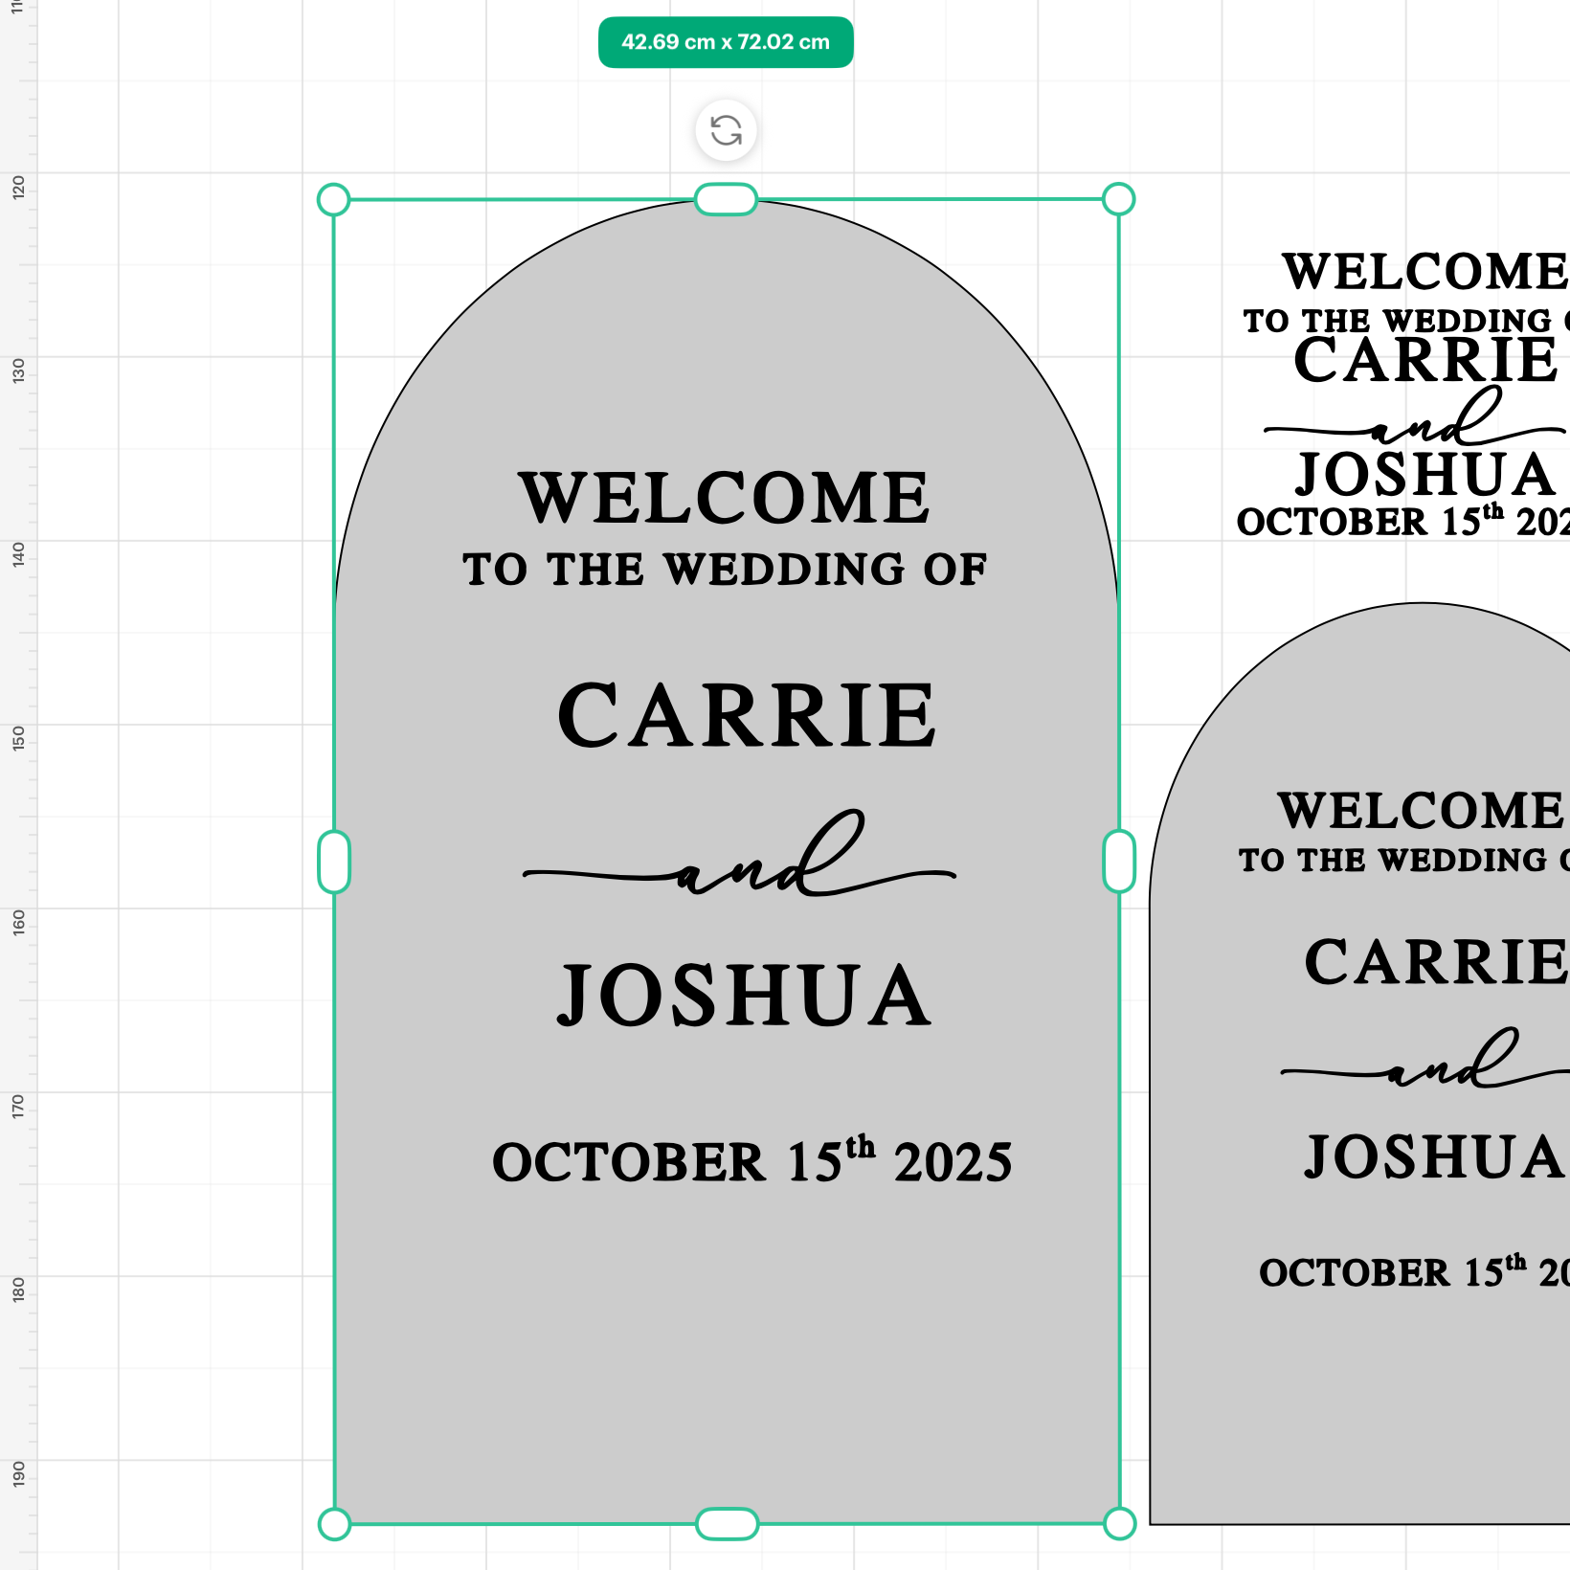
Task: Click the top-right corner resize handle
Action: [x=1118, y=199]
